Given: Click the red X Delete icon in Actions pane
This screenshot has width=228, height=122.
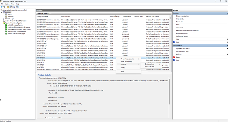Looking at the screenshot, I should tap(174, 57).
